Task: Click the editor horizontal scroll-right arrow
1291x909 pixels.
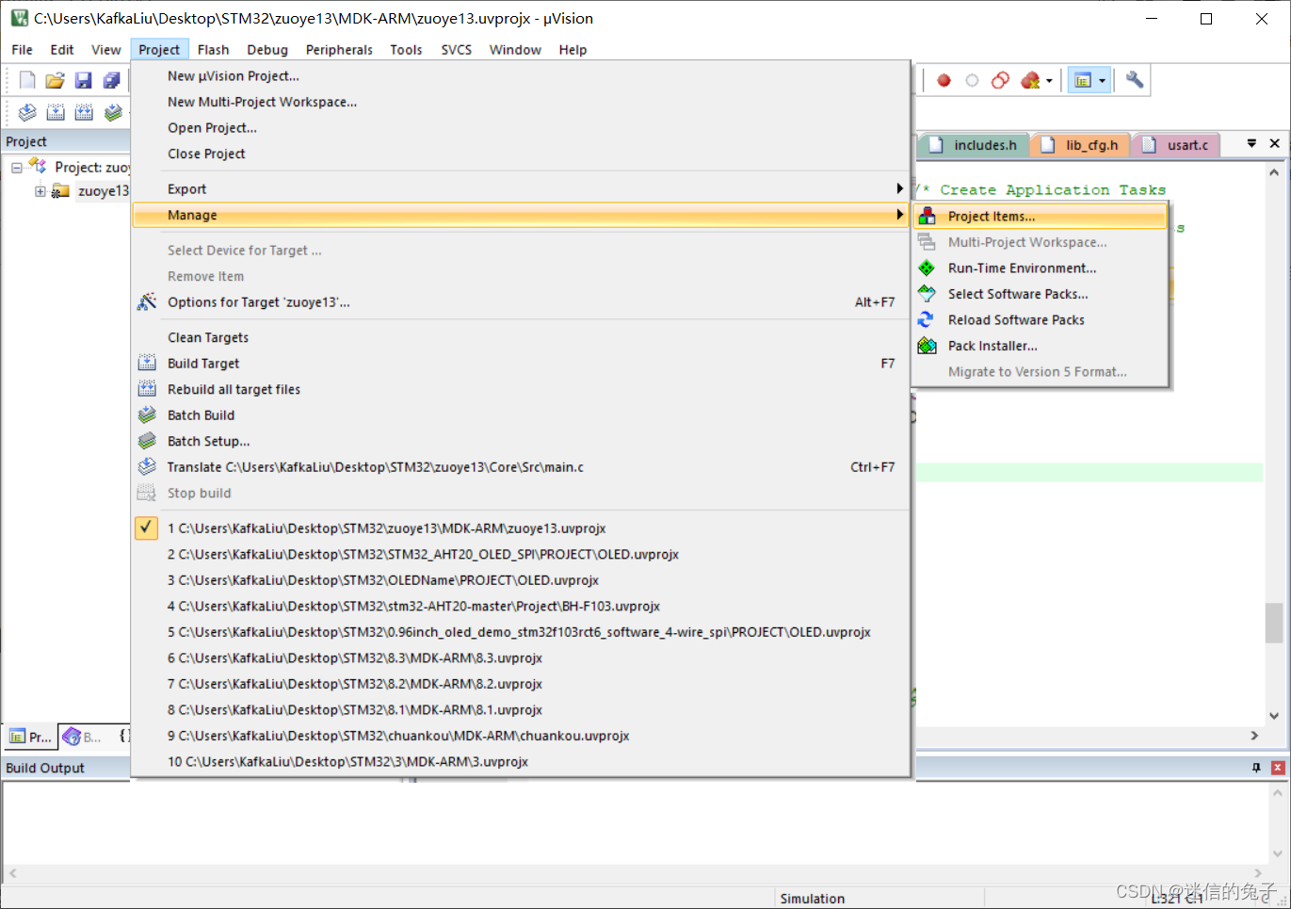Action: pyautogui.click(x=1254, y=735)
